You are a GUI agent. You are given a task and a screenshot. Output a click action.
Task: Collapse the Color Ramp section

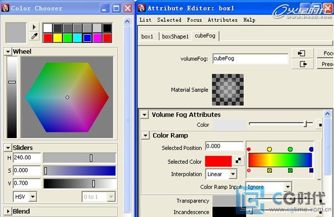(x=145, y=135)
